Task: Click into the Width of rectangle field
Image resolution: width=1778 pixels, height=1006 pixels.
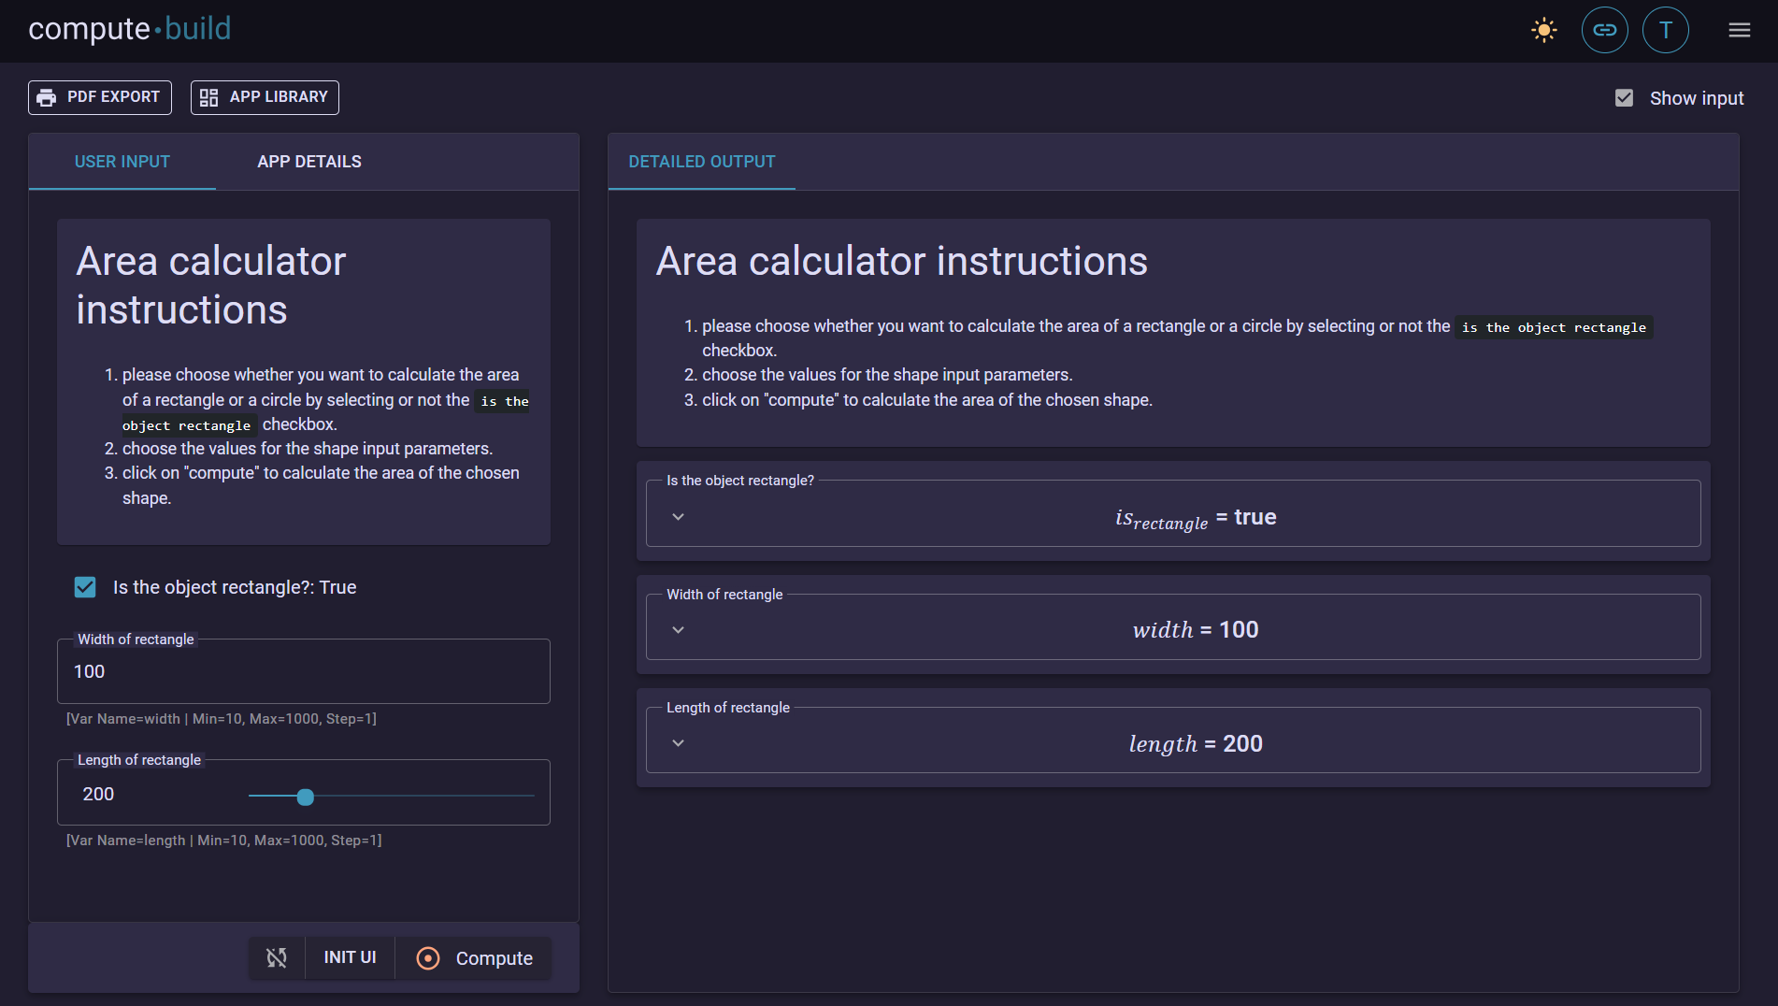Action: [303, 672]
